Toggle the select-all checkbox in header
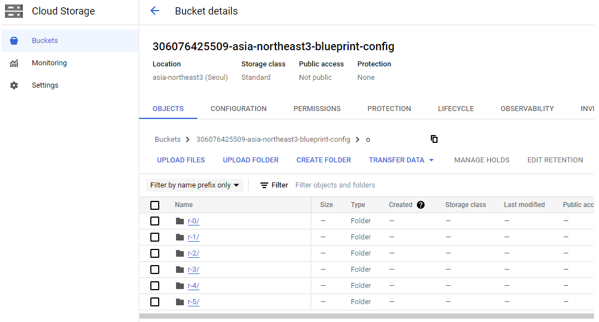The image size is (599, 322). (x=155, y=205)
